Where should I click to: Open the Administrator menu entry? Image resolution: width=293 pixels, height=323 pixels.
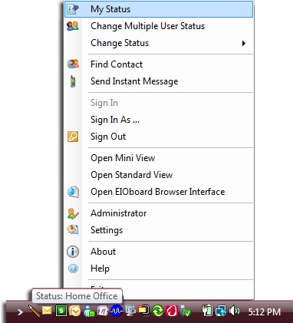(x=159, y=213)
